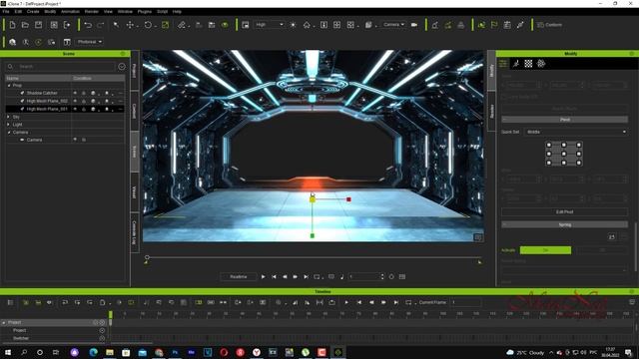Select the highlighted Scale tool

(x=165, y=25)
